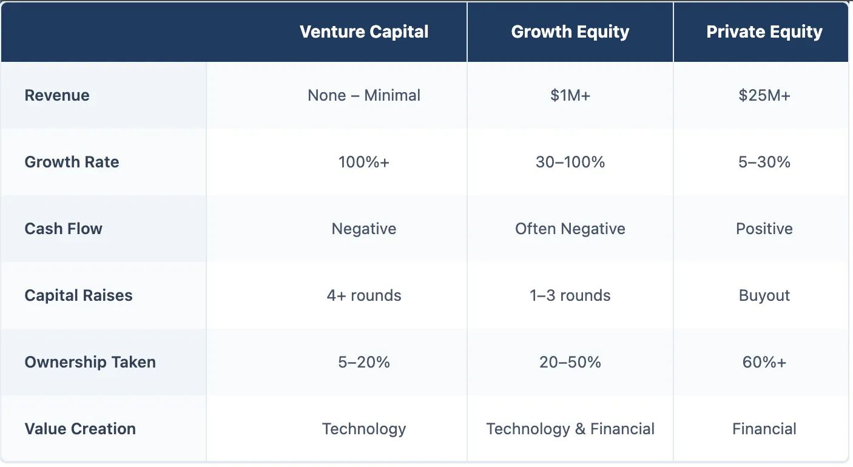Click the Positive cash flow cell
Image resolution: width=853 pixels, height=467 pixels.
point(764,229)
